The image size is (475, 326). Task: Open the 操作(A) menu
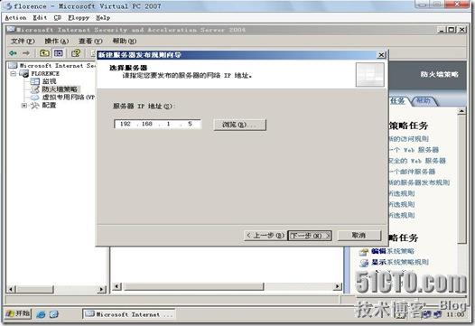57,41
